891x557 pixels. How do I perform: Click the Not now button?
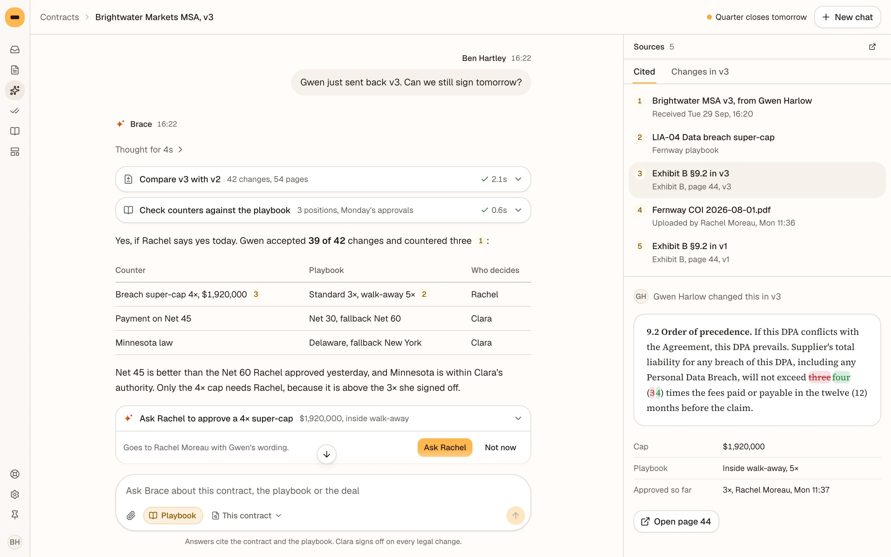coord(500,447)
